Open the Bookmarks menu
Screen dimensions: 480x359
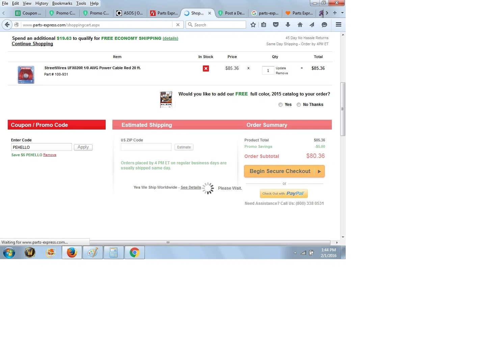62,3
